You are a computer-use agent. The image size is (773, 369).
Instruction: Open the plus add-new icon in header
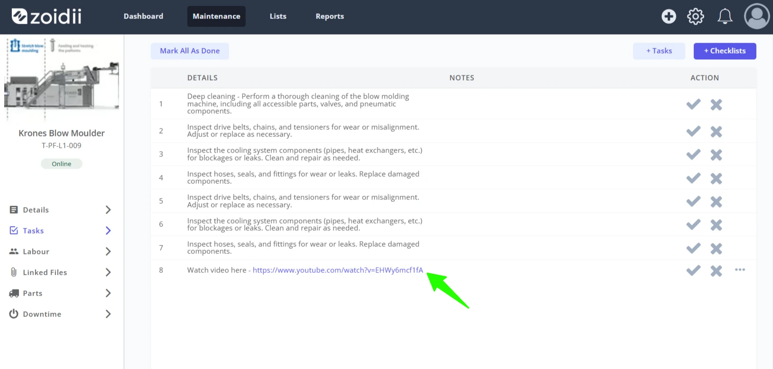click(x=669, y=17)
